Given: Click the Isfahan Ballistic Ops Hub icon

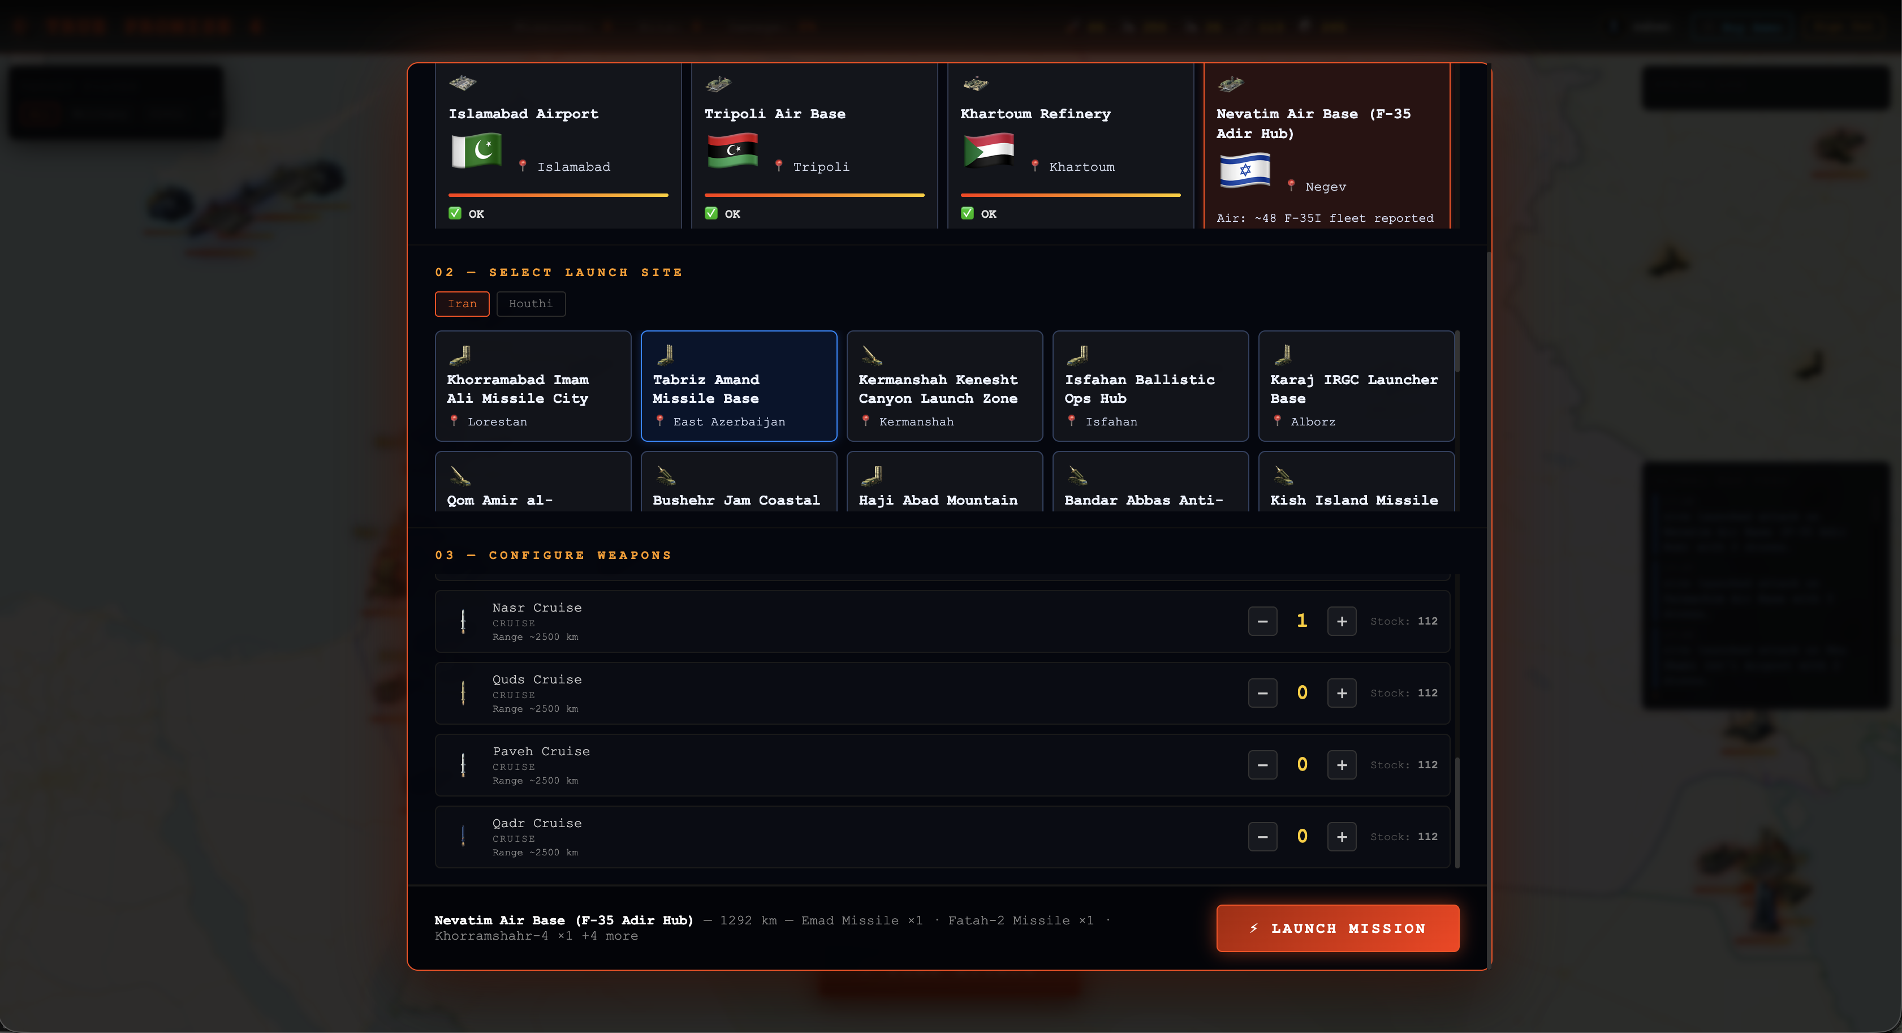Looking at the screenshot, I should coord(1077,355).
